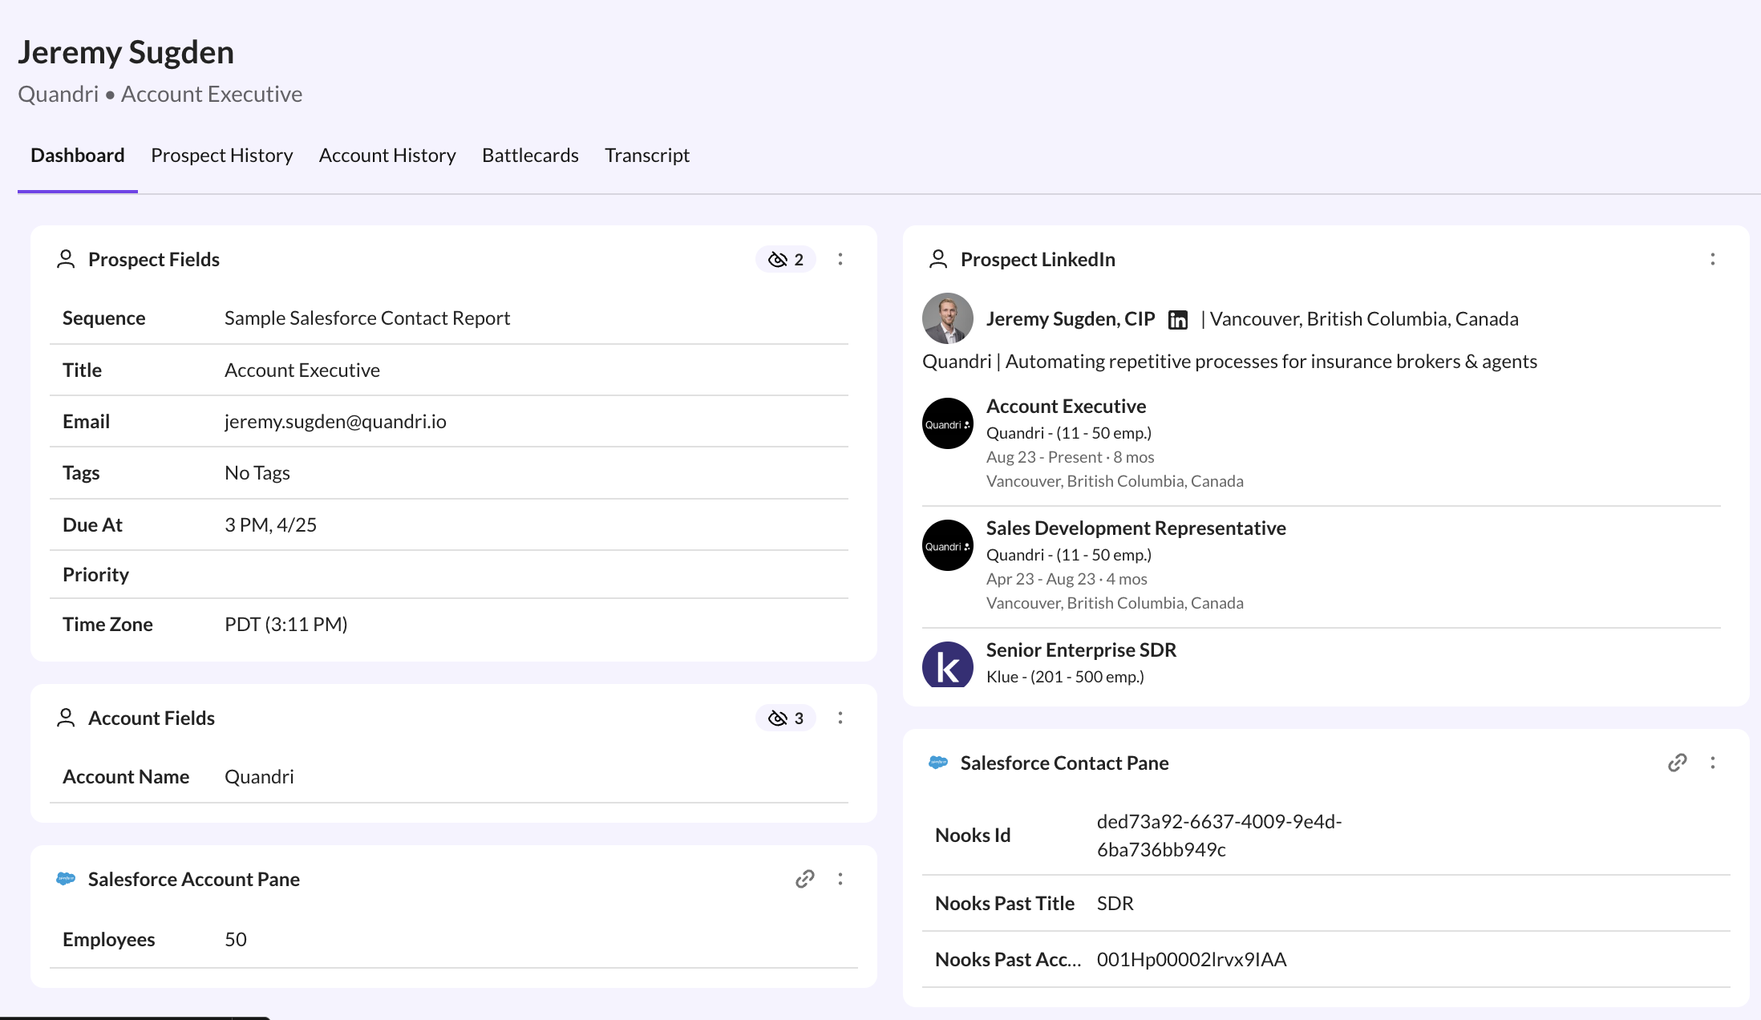The image size is (1761, 1020).
Task: Click Salesforce cloud icon in Account Pane
Action: 66,880
